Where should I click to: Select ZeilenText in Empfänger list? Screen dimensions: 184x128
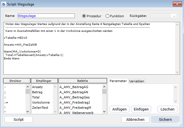pos(40,108)
